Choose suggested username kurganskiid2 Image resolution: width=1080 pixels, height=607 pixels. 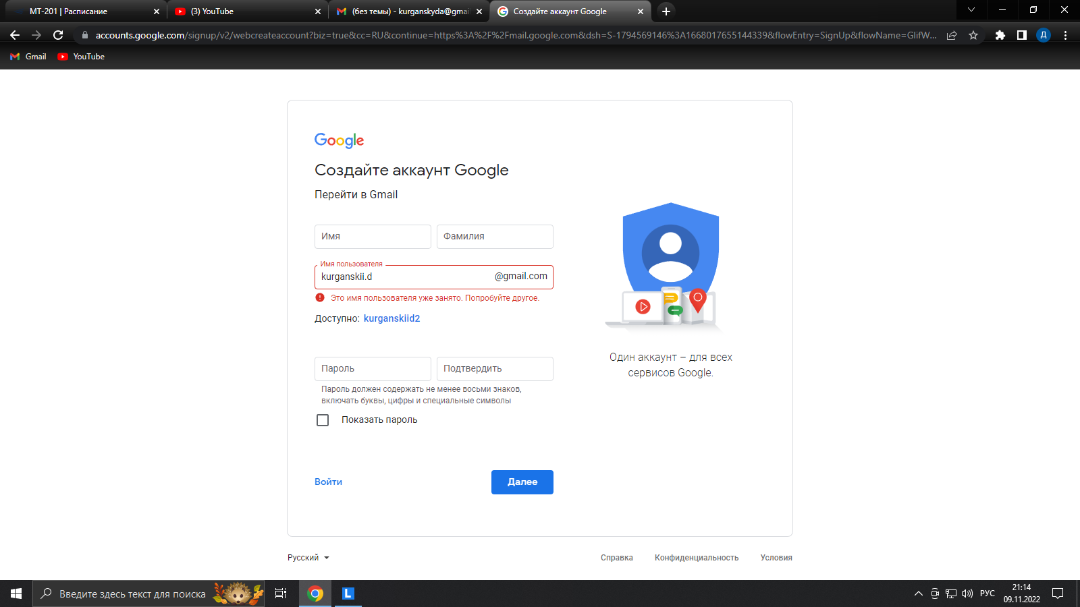(391, 318)
